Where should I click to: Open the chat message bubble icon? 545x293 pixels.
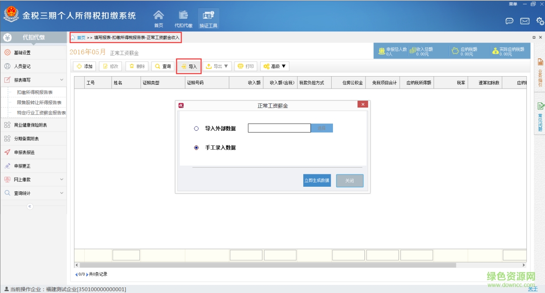[x=509, y=21]
